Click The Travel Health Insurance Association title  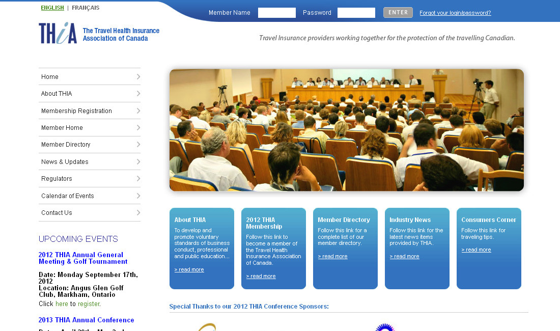(121, 35)
